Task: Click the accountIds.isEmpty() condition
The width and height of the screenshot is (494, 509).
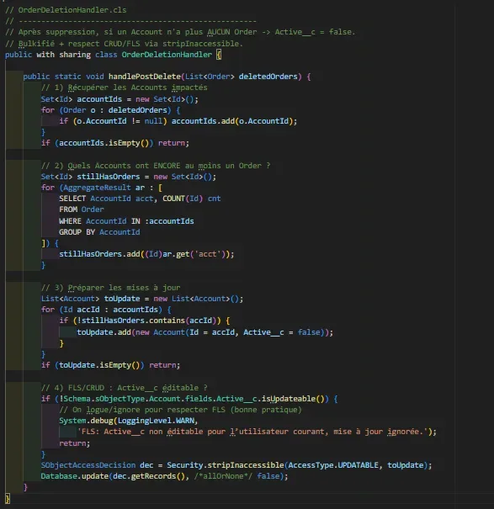Action: [104, 143]
